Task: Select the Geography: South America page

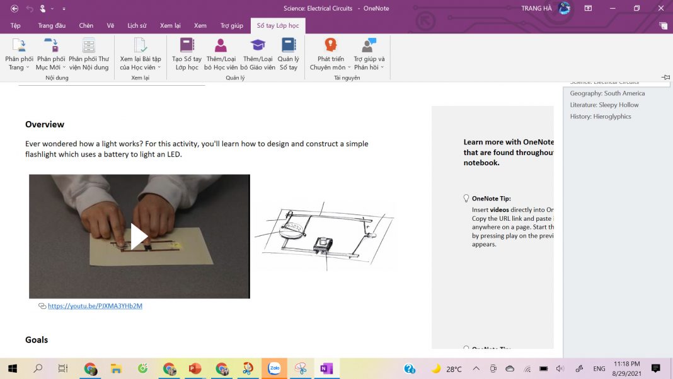Action: click(607, 93)
